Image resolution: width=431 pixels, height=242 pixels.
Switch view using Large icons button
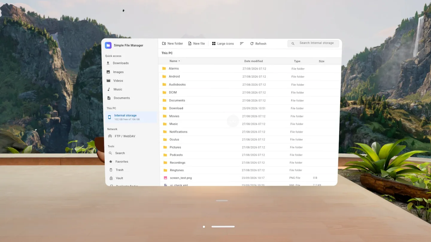pyautogui.click(x=223, y=44)
